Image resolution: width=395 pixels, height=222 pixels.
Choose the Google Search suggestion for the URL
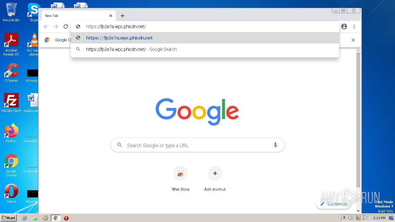click(x=205, y=49)
